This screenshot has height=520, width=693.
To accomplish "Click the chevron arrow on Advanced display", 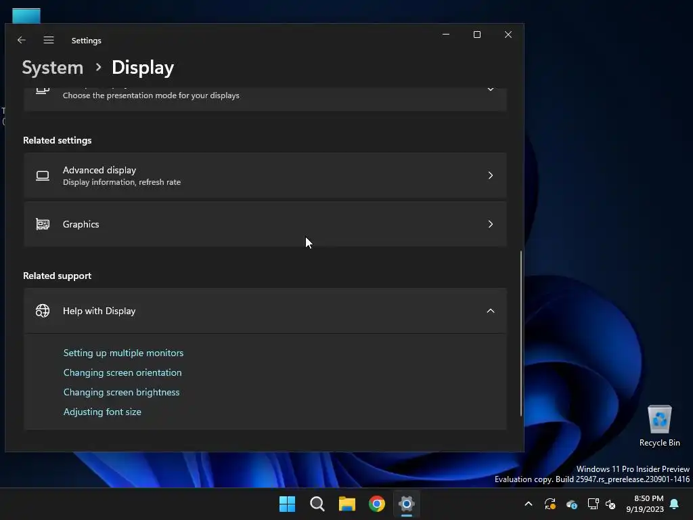I will click(x=491, y=175).
